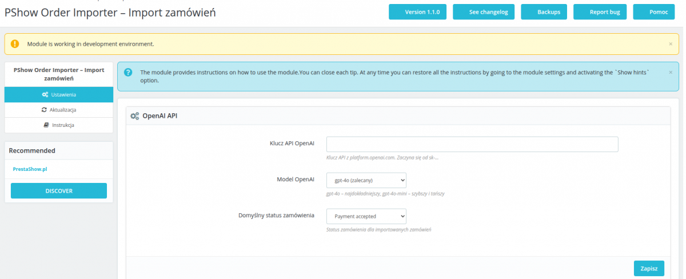Screen dimensions: 686x279
Task: Click the Report bug button
Action: 600,12
